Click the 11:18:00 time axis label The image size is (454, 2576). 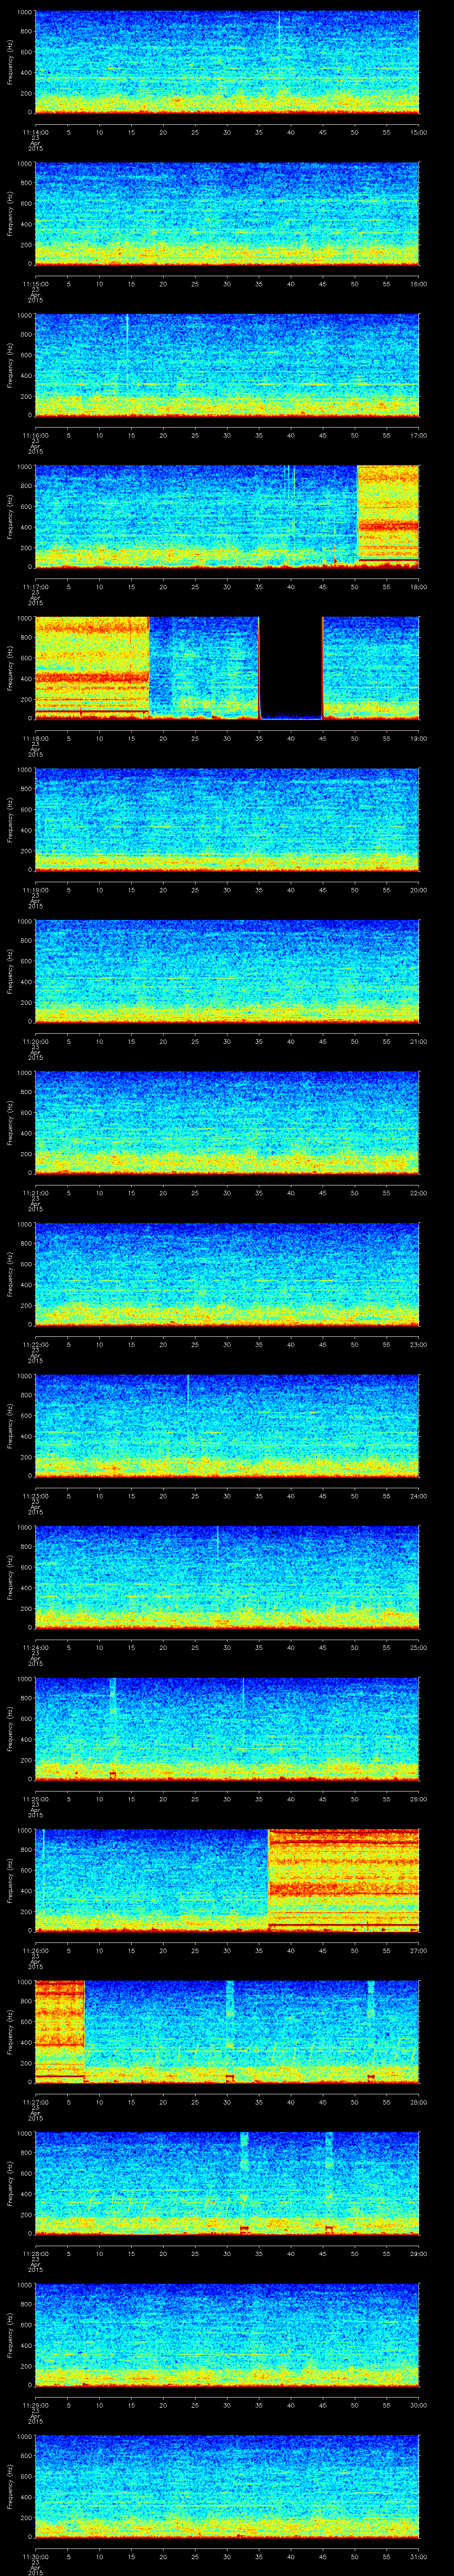click(35, 738)
